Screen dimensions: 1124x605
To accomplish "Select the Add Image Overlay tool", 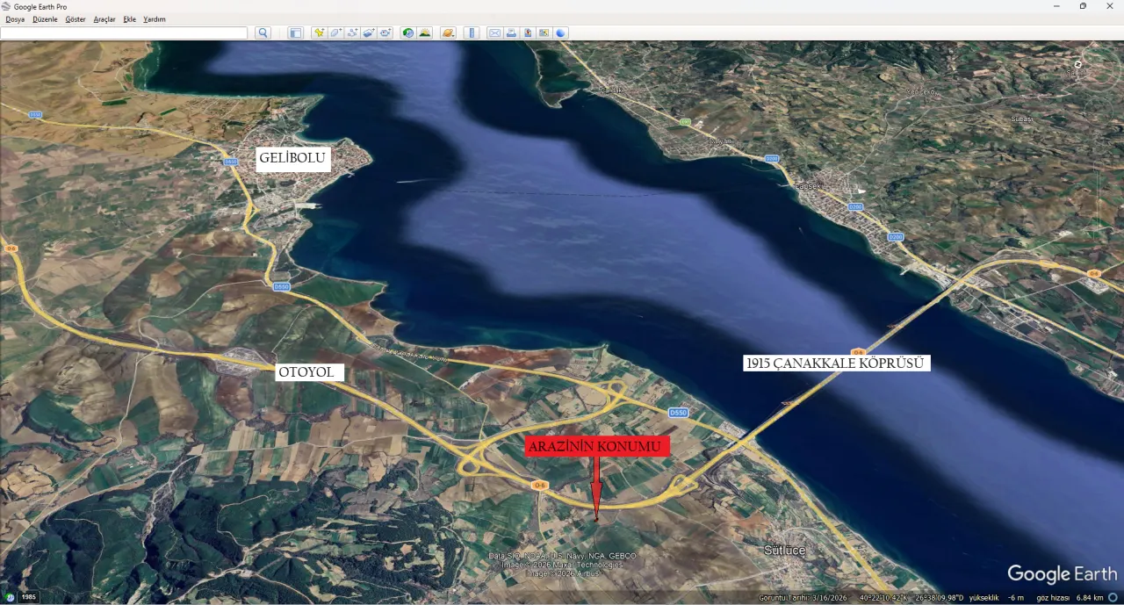I will tap(369, 32).
